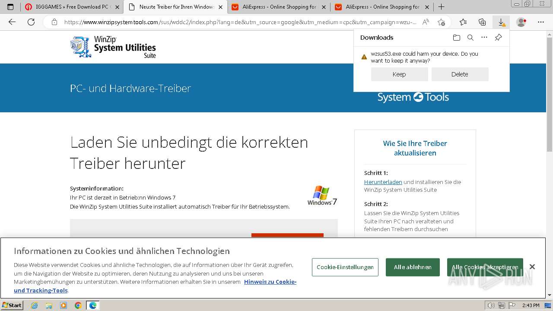Click the Windows 7 logo image

click(322, 196)
